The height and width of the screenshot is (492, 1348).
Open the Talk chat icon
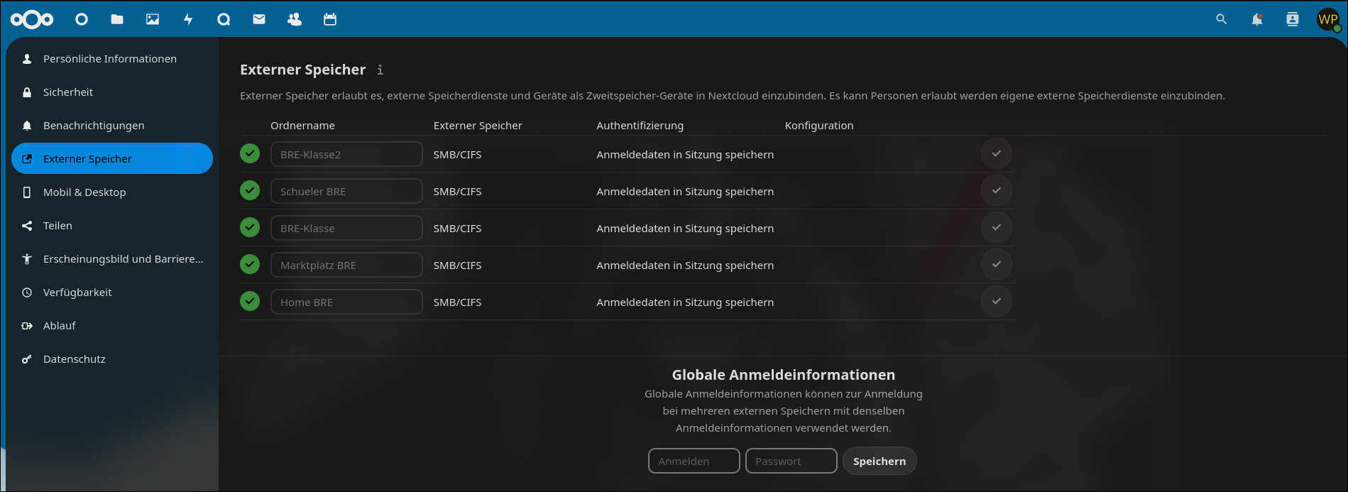click(224, 19)
